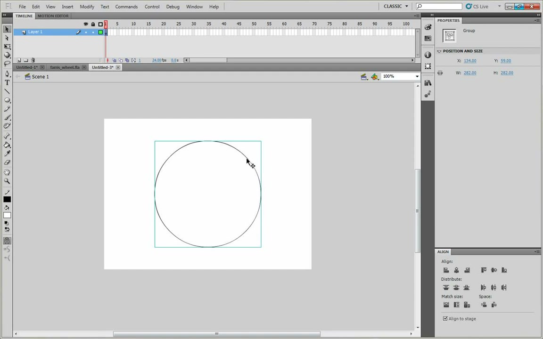Select the Deco tool
The width and height of the screenshot is (543, 339).
coord(7,126)
